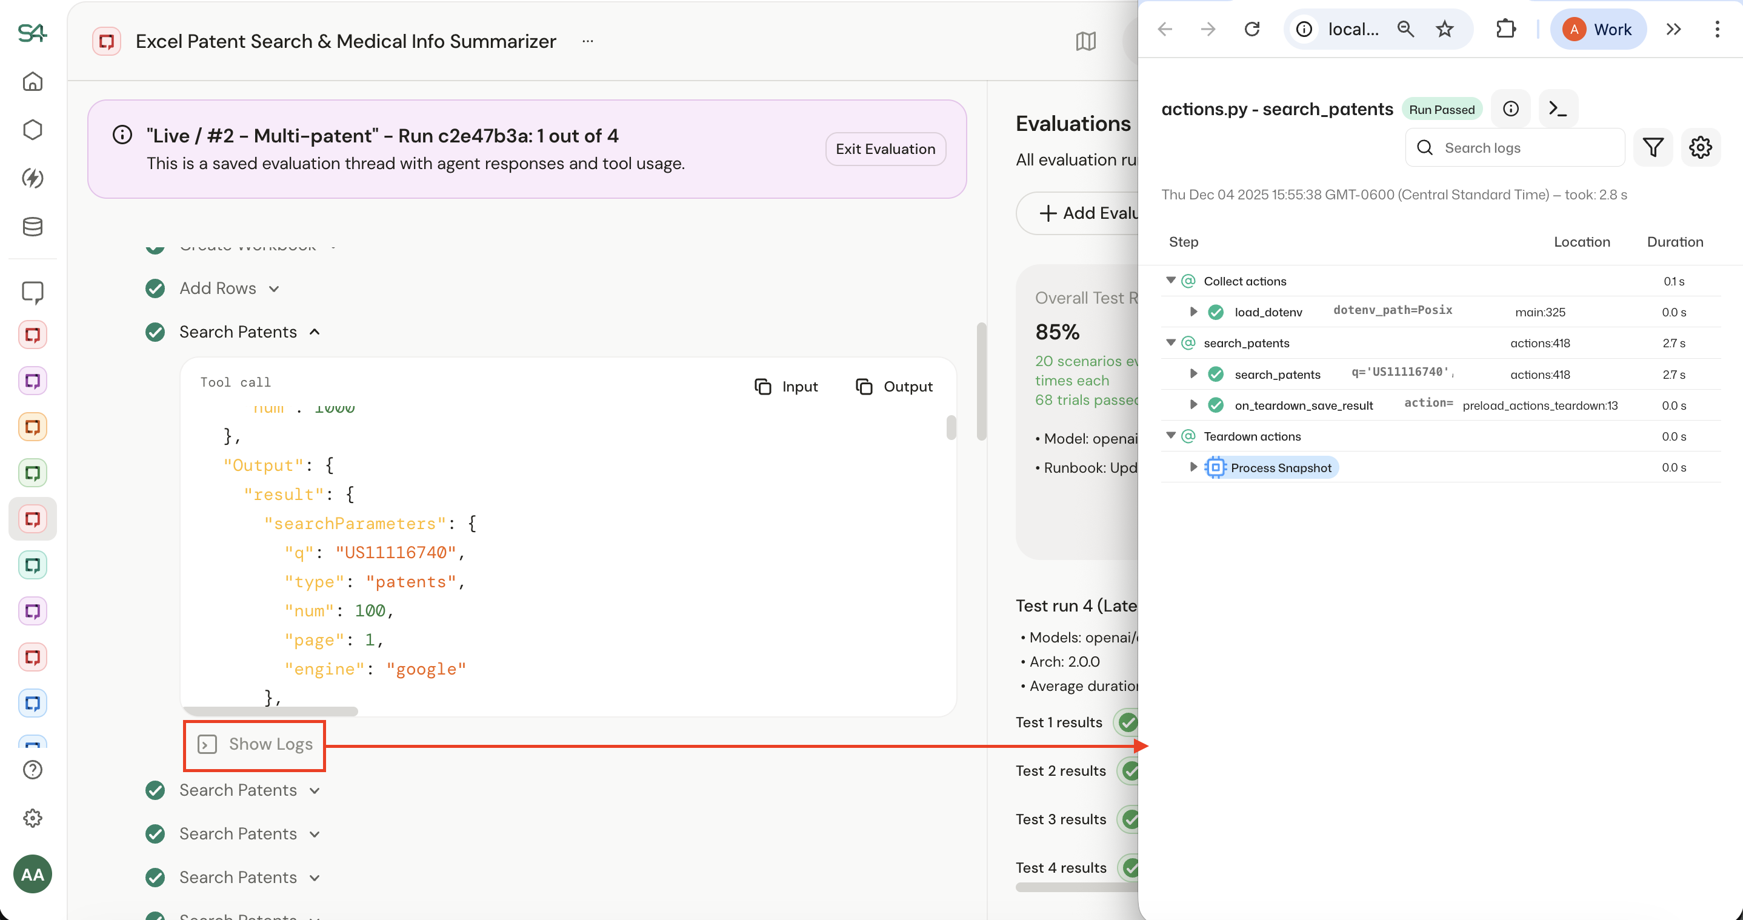Screen dimensions: 1743x920
Task: Copy tool call Input
Action: click(786, 386)
